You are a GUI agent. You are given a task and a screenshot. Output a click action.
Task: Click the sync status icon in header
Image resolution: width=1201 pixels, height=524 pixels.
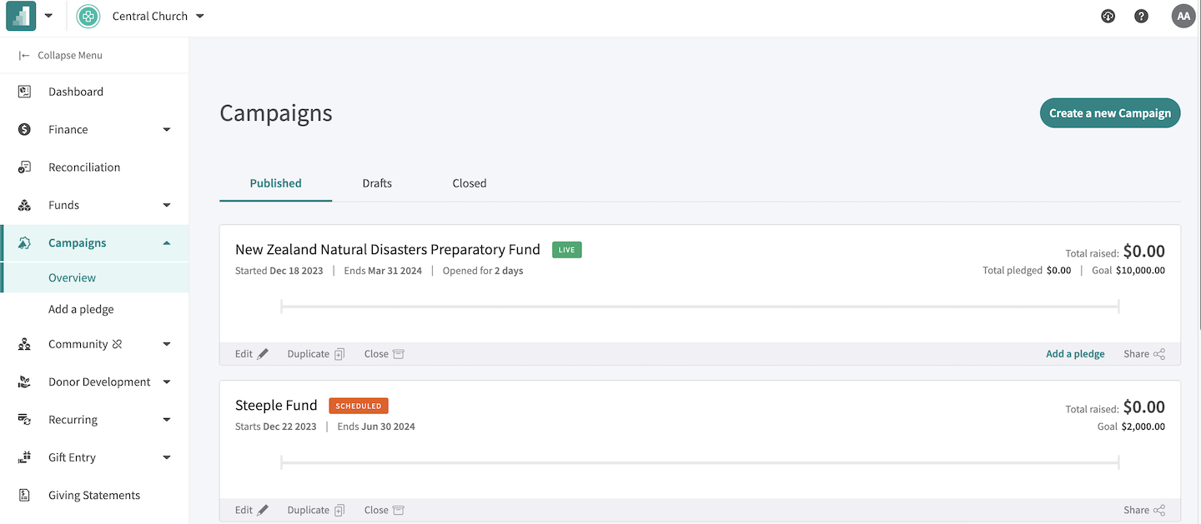pyautogui.click(x=1108, y=16)
